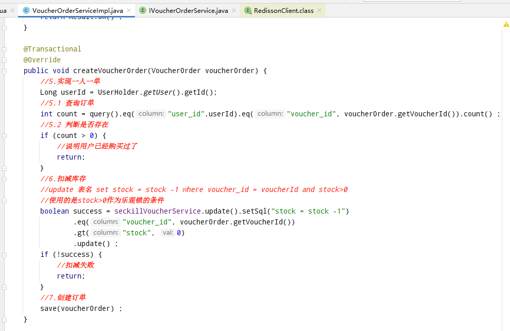Switch to the VoucherOrderServiceImpl.java tab
The image size is (510, 331).
77,10
